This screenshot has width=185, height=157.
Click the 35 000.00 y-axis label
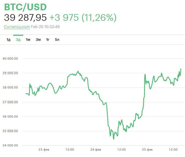10,131
